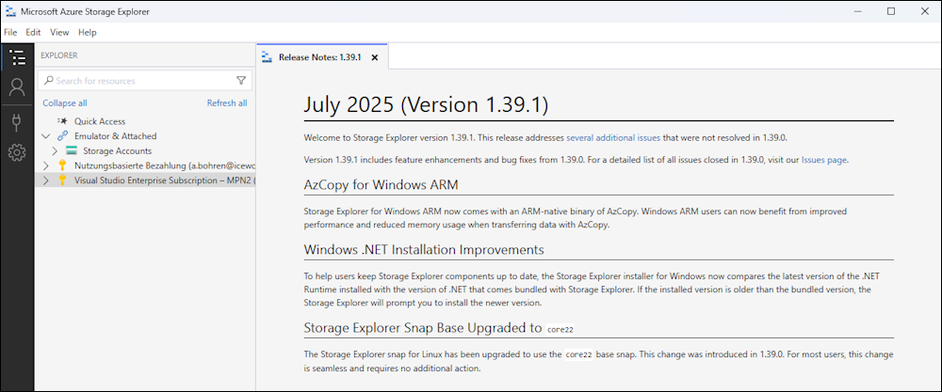Select the Release Notes: 1.39.1 tab
This screenshot has height=392, width=942.
pyautogui.click(x=322, y=57)
